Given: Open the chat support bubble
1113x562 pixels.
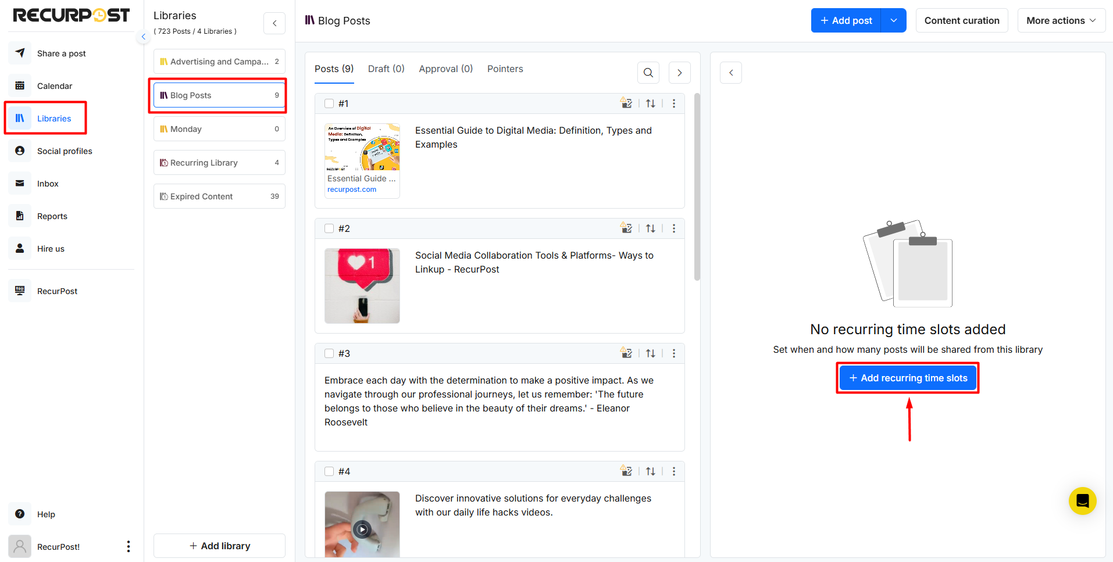Looking at the screenshot, I should pos(1082,500).
